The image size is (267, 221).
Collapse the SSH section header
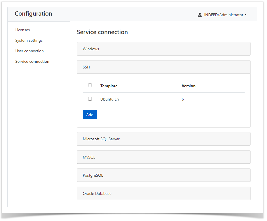(x=164, y=67)
